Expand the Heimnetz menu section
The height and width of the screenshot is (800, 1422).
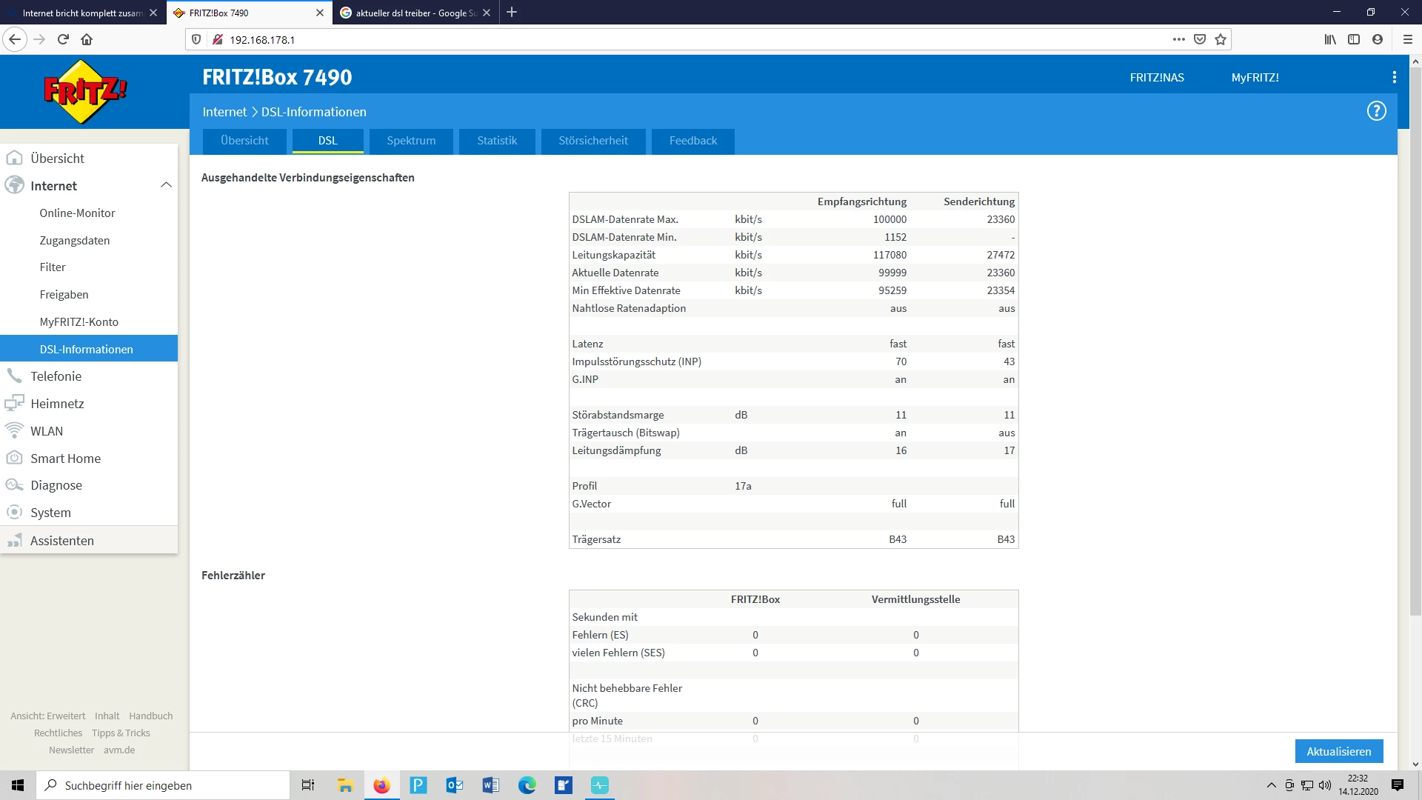point(57,404)
